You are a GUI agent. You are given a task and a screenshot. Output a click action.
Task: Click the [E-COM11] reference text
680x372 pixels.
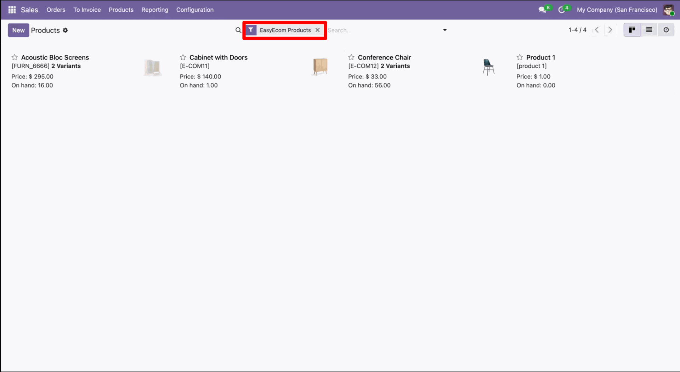coord(194,66)
